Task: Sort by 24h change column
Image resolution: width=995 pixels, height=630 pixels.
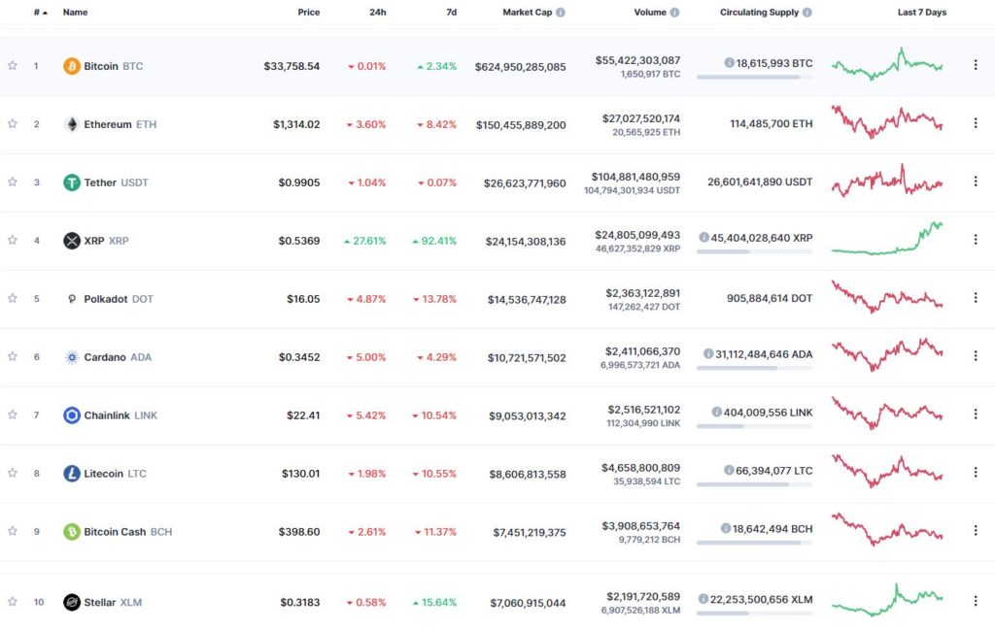Action: point(378,12)
